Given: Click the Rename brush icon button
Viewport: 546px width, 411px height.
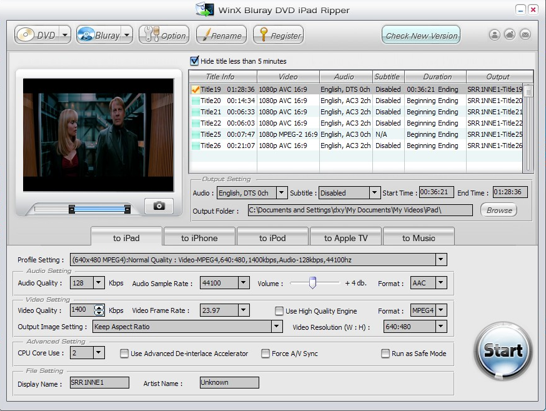Looking at the screenshot, I should 221,35.
